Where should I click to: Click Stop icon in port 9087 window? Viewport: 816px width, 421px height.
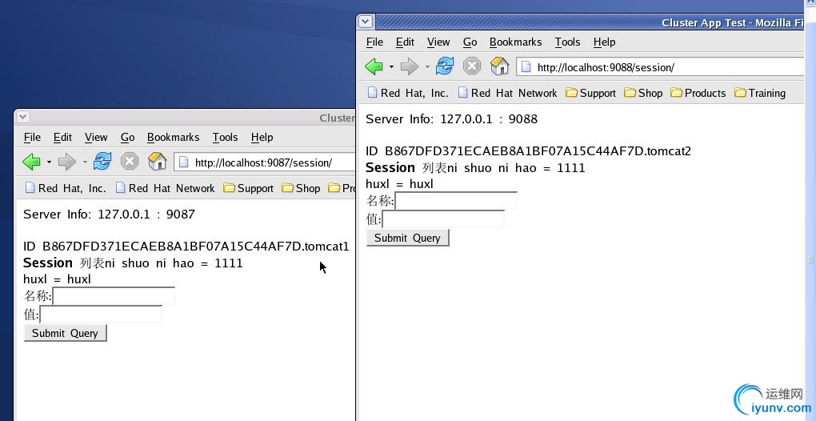130,162
